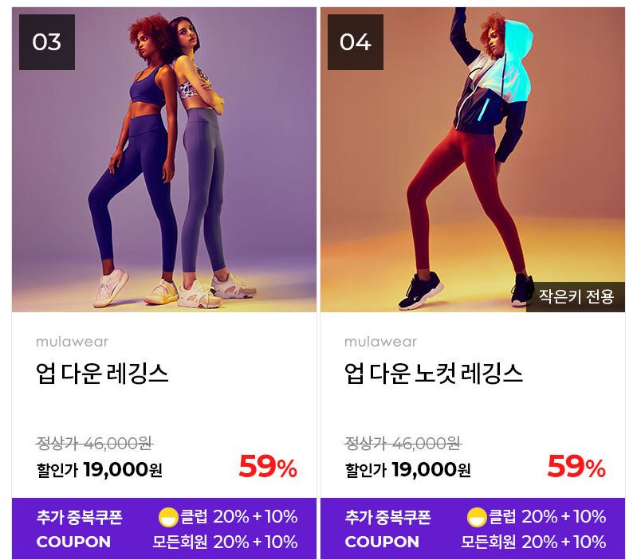Click 59% discount badge on product 04

coord(576,467)
